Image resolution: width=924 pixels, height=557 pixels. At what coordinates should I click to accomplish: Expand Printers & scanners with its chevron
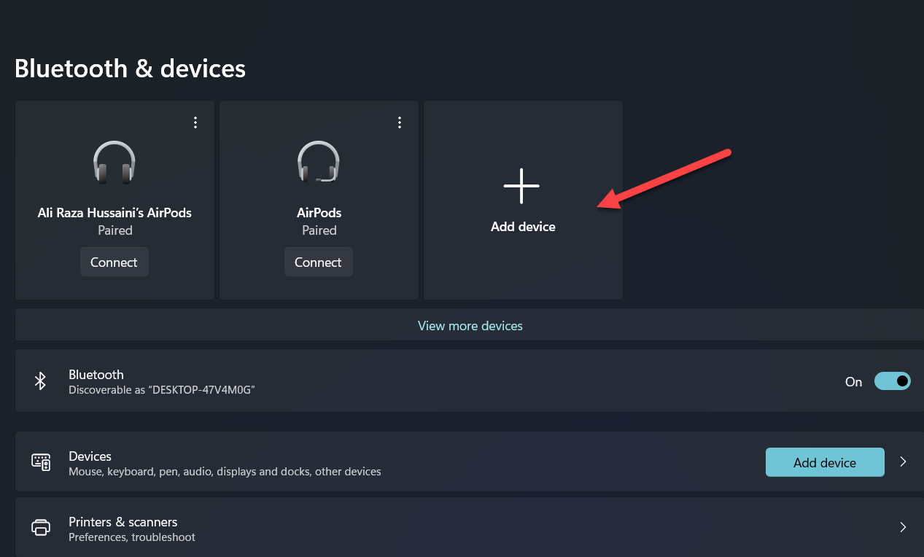pos(903,527)
